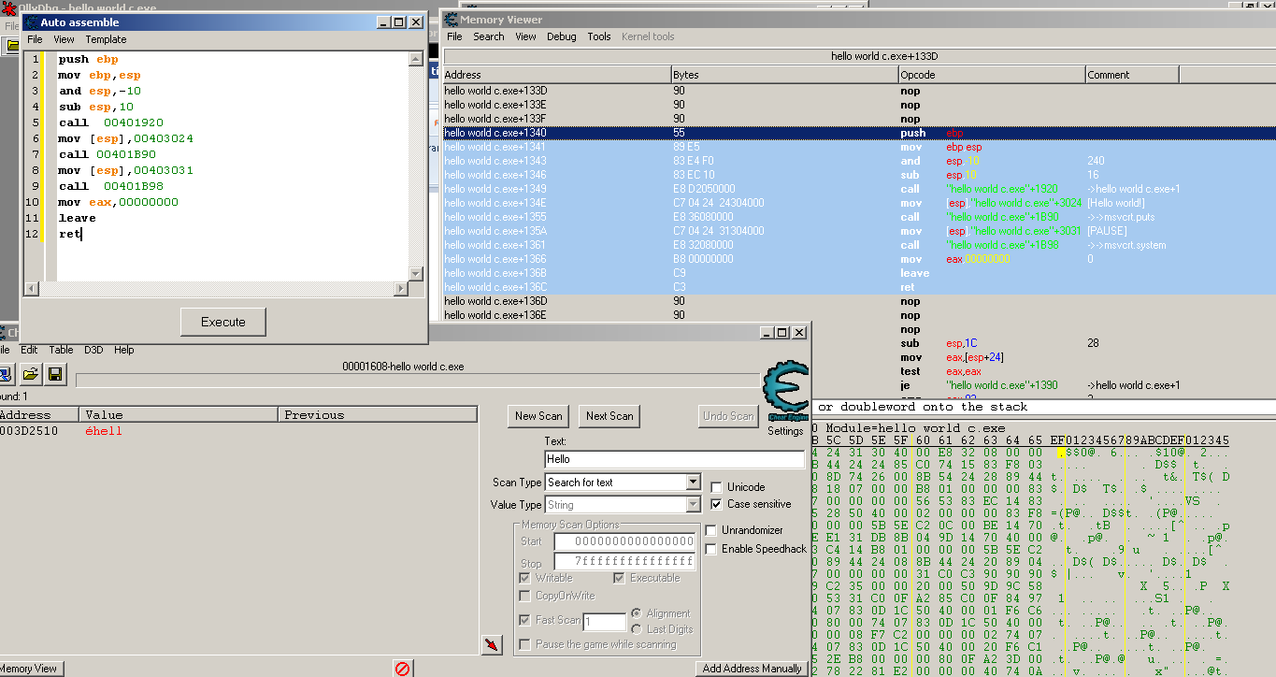Select the ret row at c.exe+136C
Viewport: 1276px width, 677px height.
pos(858,287)
